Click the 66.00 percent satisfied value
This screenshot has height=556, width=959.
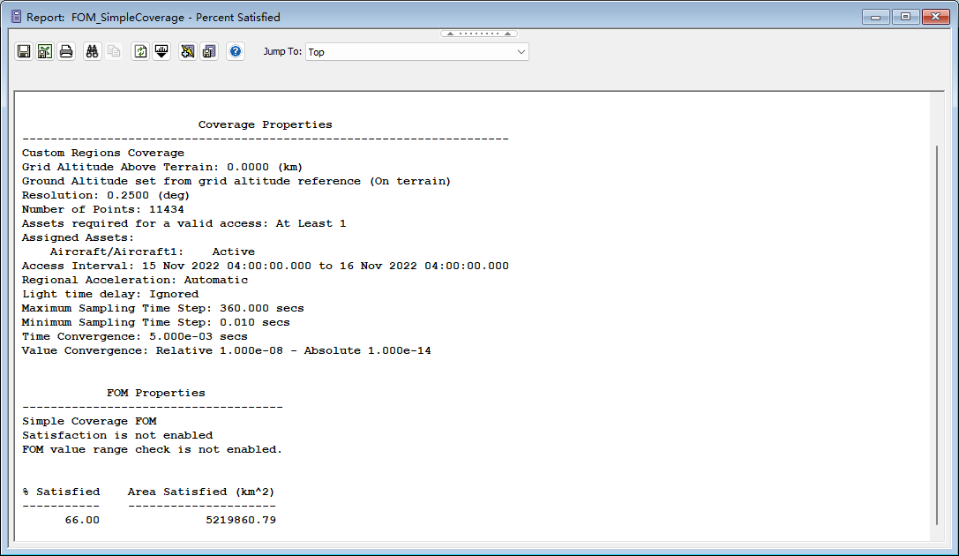coord(82,520)
